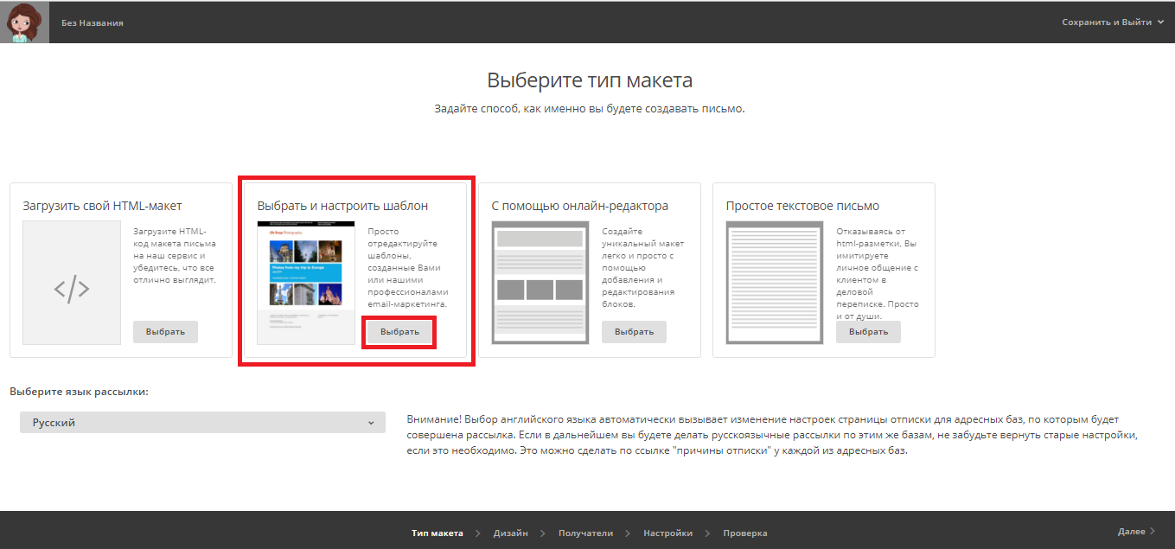Click the plain text letter thumbnail
The height and width of the screenshot is (549, 1175).
[x=774, y=283]
